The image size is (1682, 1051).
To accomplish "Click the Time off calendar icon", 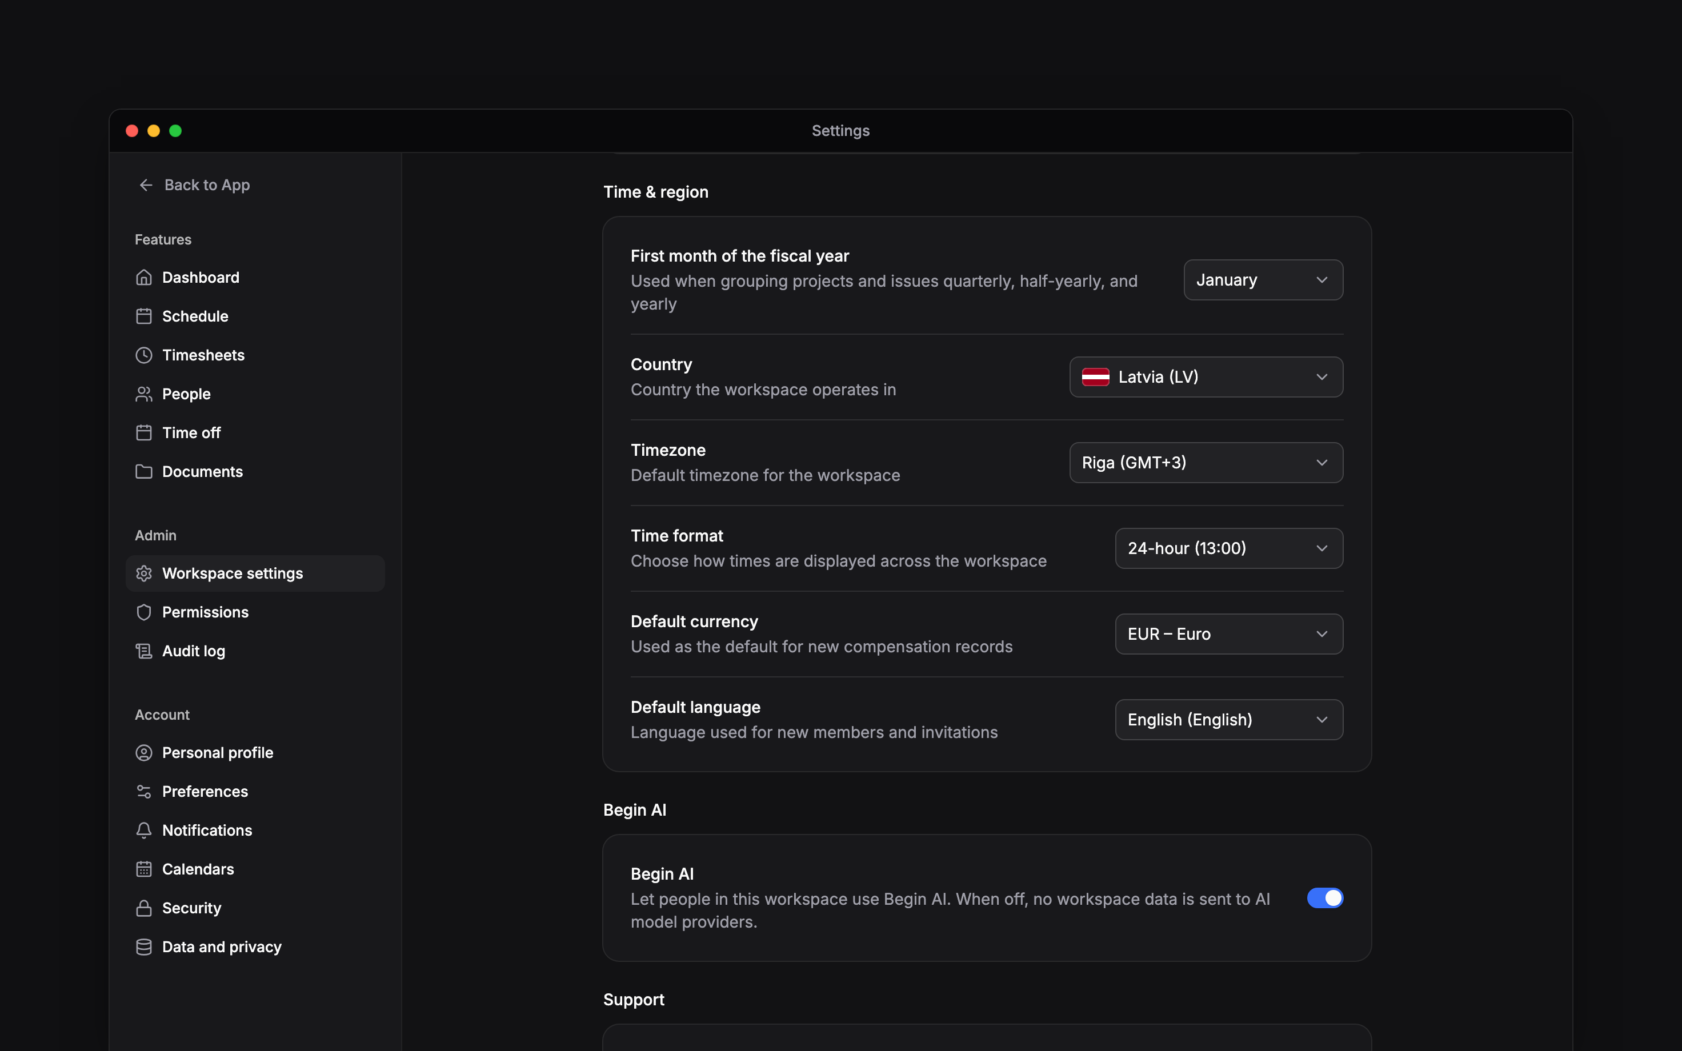I will (144, 433).
